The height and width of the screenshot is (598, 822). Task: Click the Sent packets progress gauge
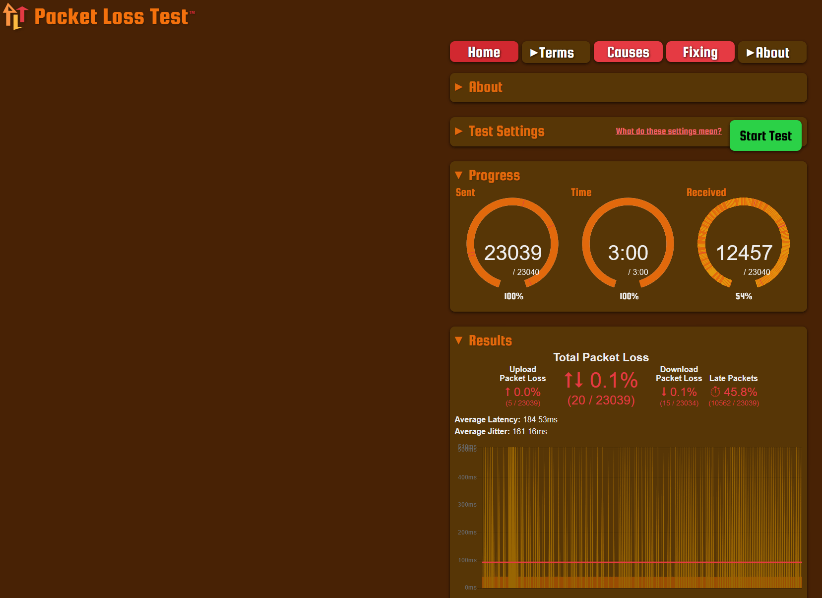coord(512,243)
